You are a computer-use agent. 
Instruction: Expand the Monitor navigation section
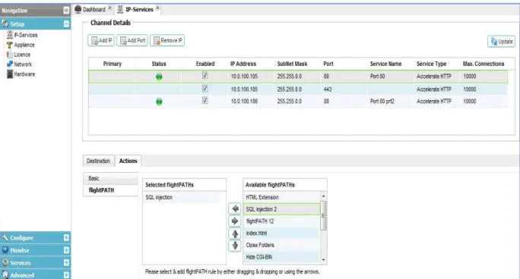66,250
